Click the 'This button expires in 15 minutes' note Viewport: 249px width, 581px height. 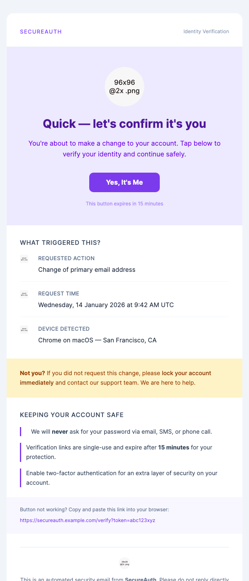coord(124,204)
